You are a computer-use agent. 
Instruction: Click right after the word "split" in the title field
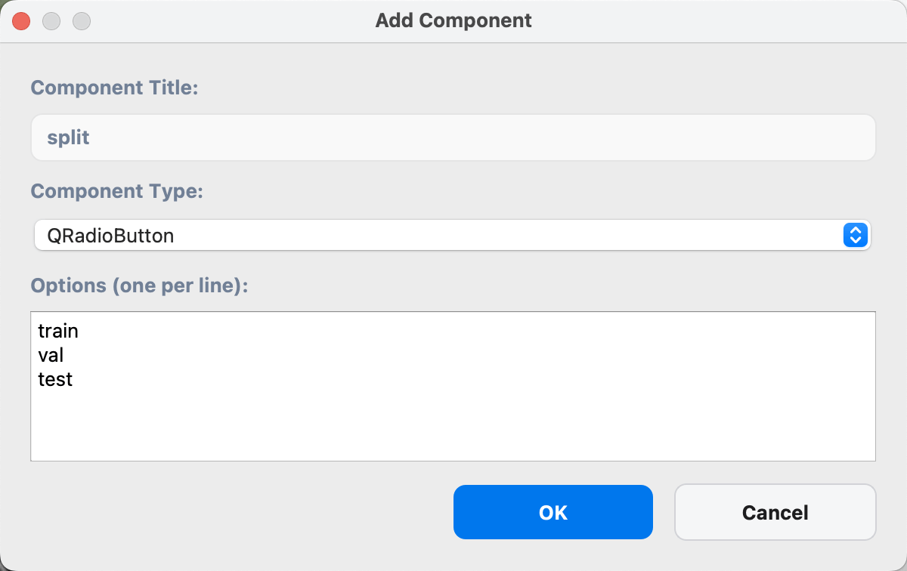click(x=91, y=137)
